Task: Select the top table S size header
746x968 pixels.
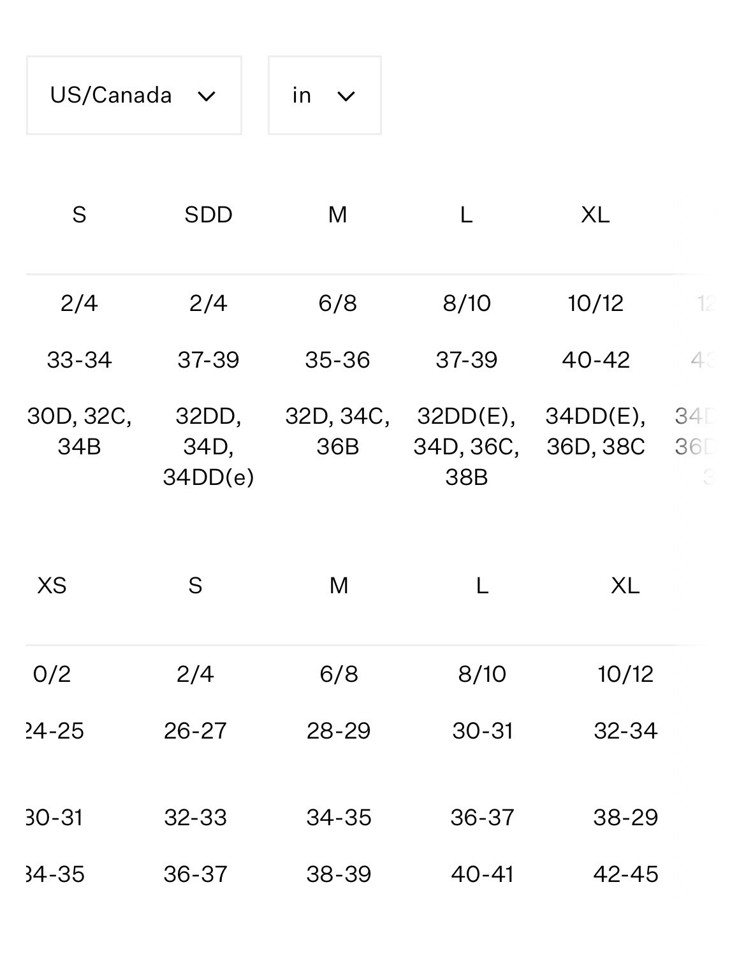Action: (79, 215)
